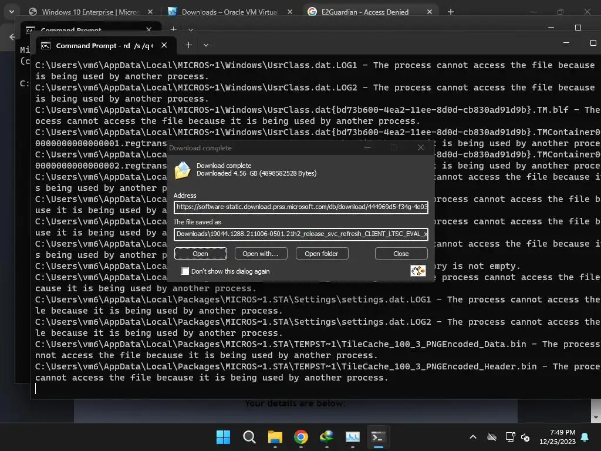This screenshot has height=451, width=601.
Task: Click the Address URL field
Action: click(301, 207)
